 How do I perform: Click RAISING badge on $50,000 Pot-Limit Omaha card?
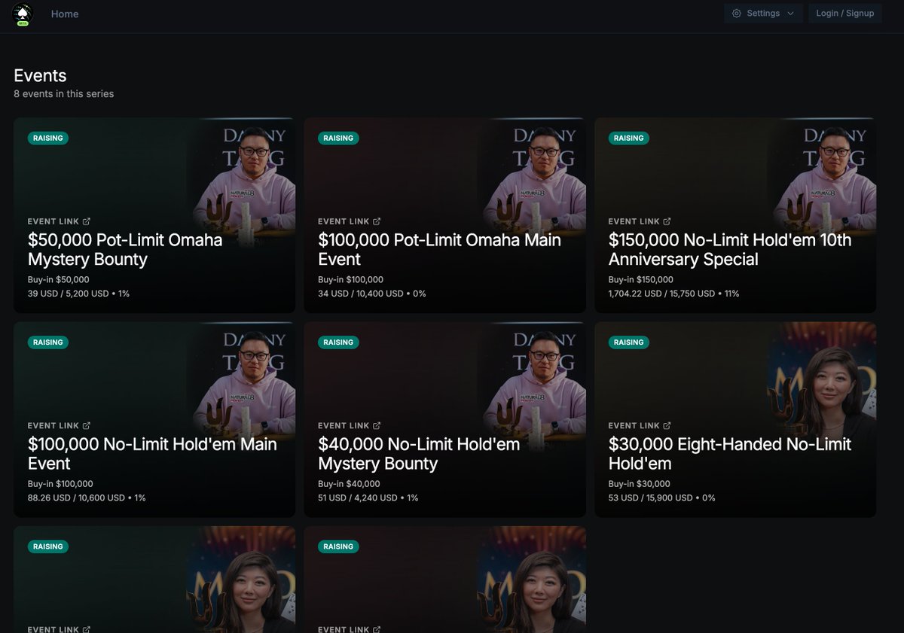tap(48, 138)
